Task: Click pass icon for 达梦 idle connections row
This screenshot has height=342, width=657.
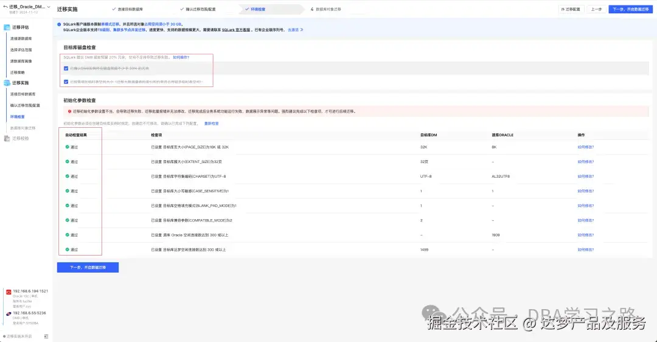Action: coord(67,250)
